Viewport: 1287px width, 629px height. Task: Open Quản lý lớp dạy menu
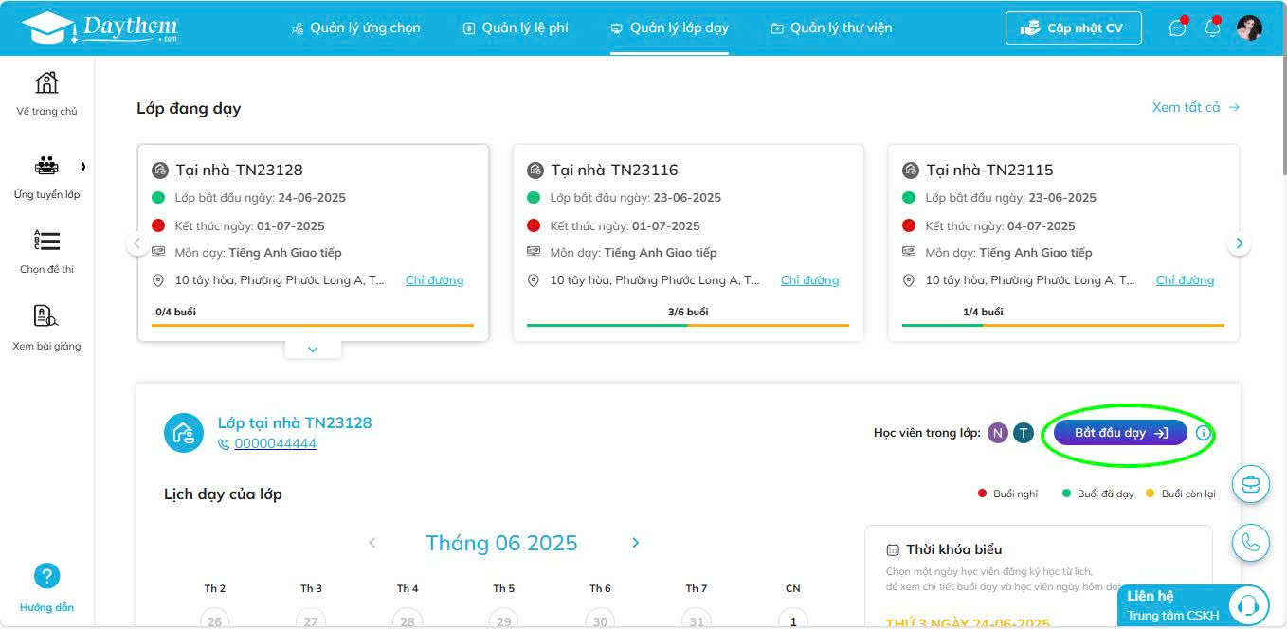669,27
